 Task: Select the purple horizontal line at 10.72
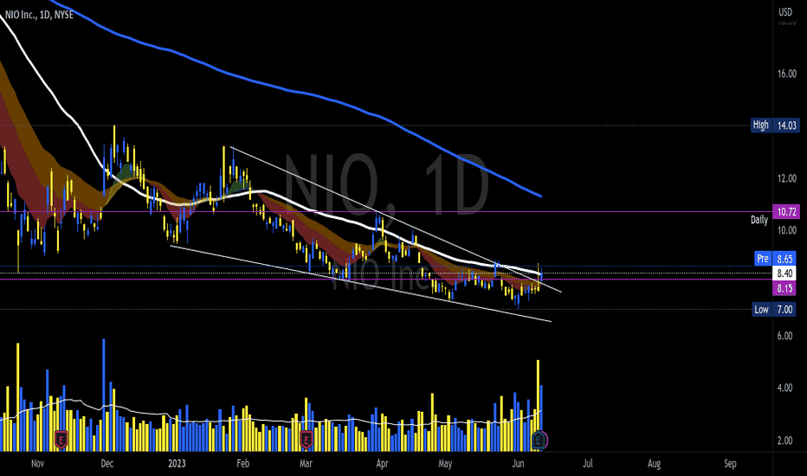[x=386, y=211]
